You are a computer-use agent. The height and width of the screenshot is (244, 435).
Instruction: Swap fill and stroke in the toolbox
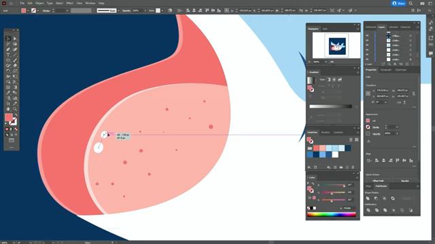pos(16,115)
